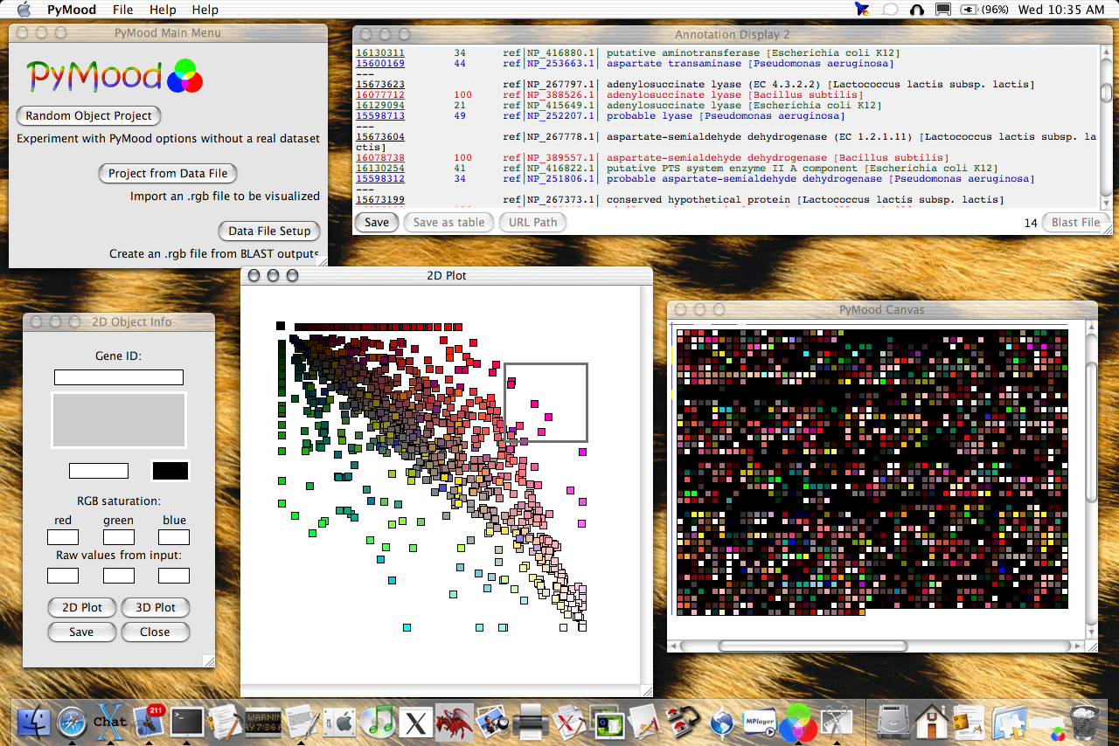Click the Random Object Project button

pos(88,115)
